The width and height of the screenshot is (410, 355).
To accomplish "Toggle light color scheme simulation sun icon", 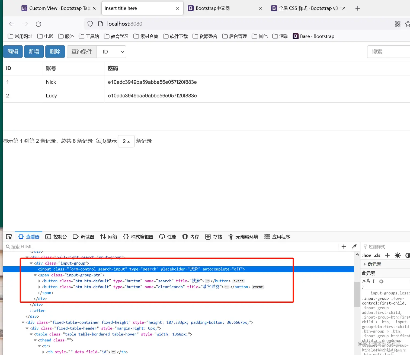I will point(398,255).
